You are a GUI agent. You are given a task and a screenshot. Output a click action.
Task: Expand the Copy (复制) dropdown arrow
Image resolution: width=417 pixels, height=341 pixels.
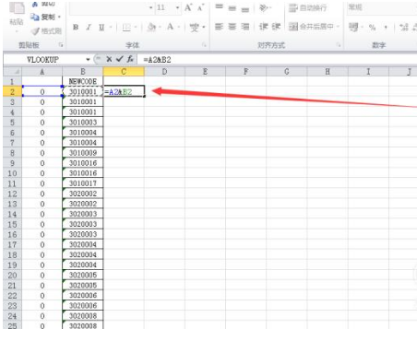(x=59, y=18)
